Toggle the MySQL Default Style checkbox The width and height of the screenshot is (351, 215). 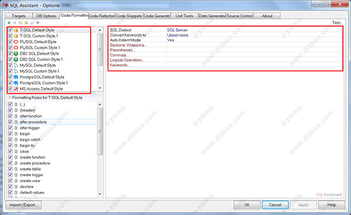pos(11,65)
